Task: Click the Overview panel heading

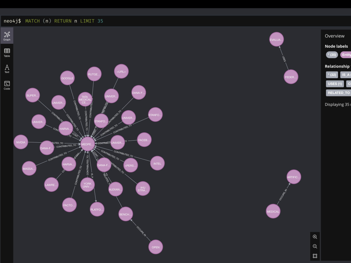Action: pyautogui.click(x=335, y=36)
